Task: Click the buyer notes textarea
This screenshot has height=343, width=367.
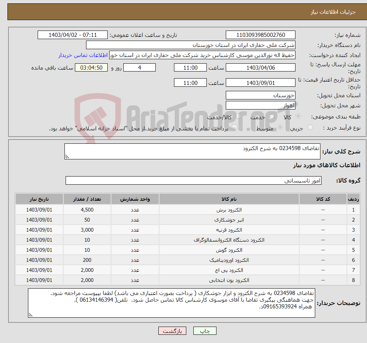Action: pyautogui.click(x=171, y=303)
